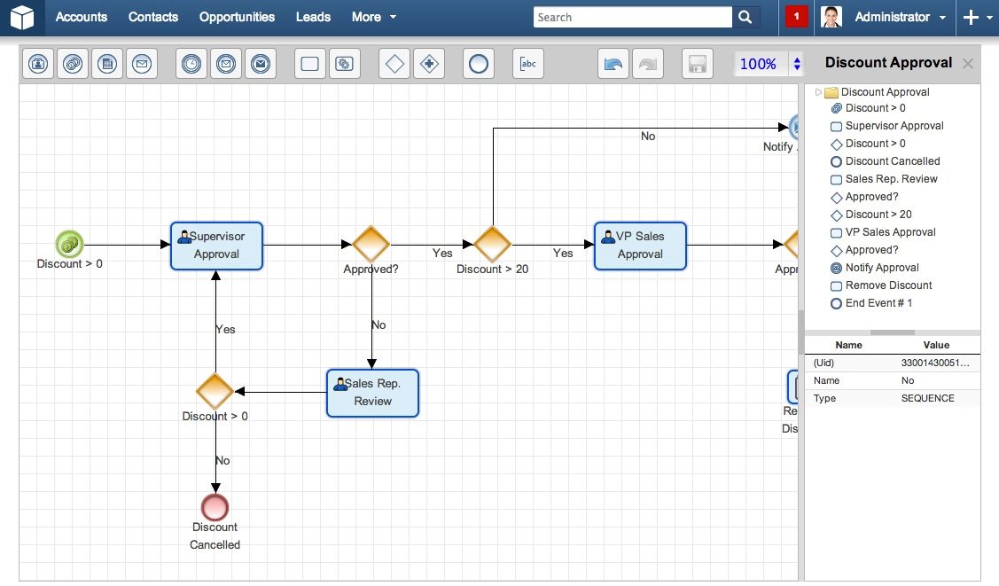Click the Value column header
Viewport: 999px width, 586px height.
[937, 345]
